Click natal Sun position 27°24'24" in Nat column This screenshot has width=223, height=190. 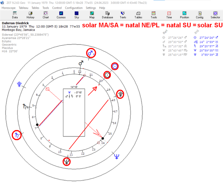176,38
